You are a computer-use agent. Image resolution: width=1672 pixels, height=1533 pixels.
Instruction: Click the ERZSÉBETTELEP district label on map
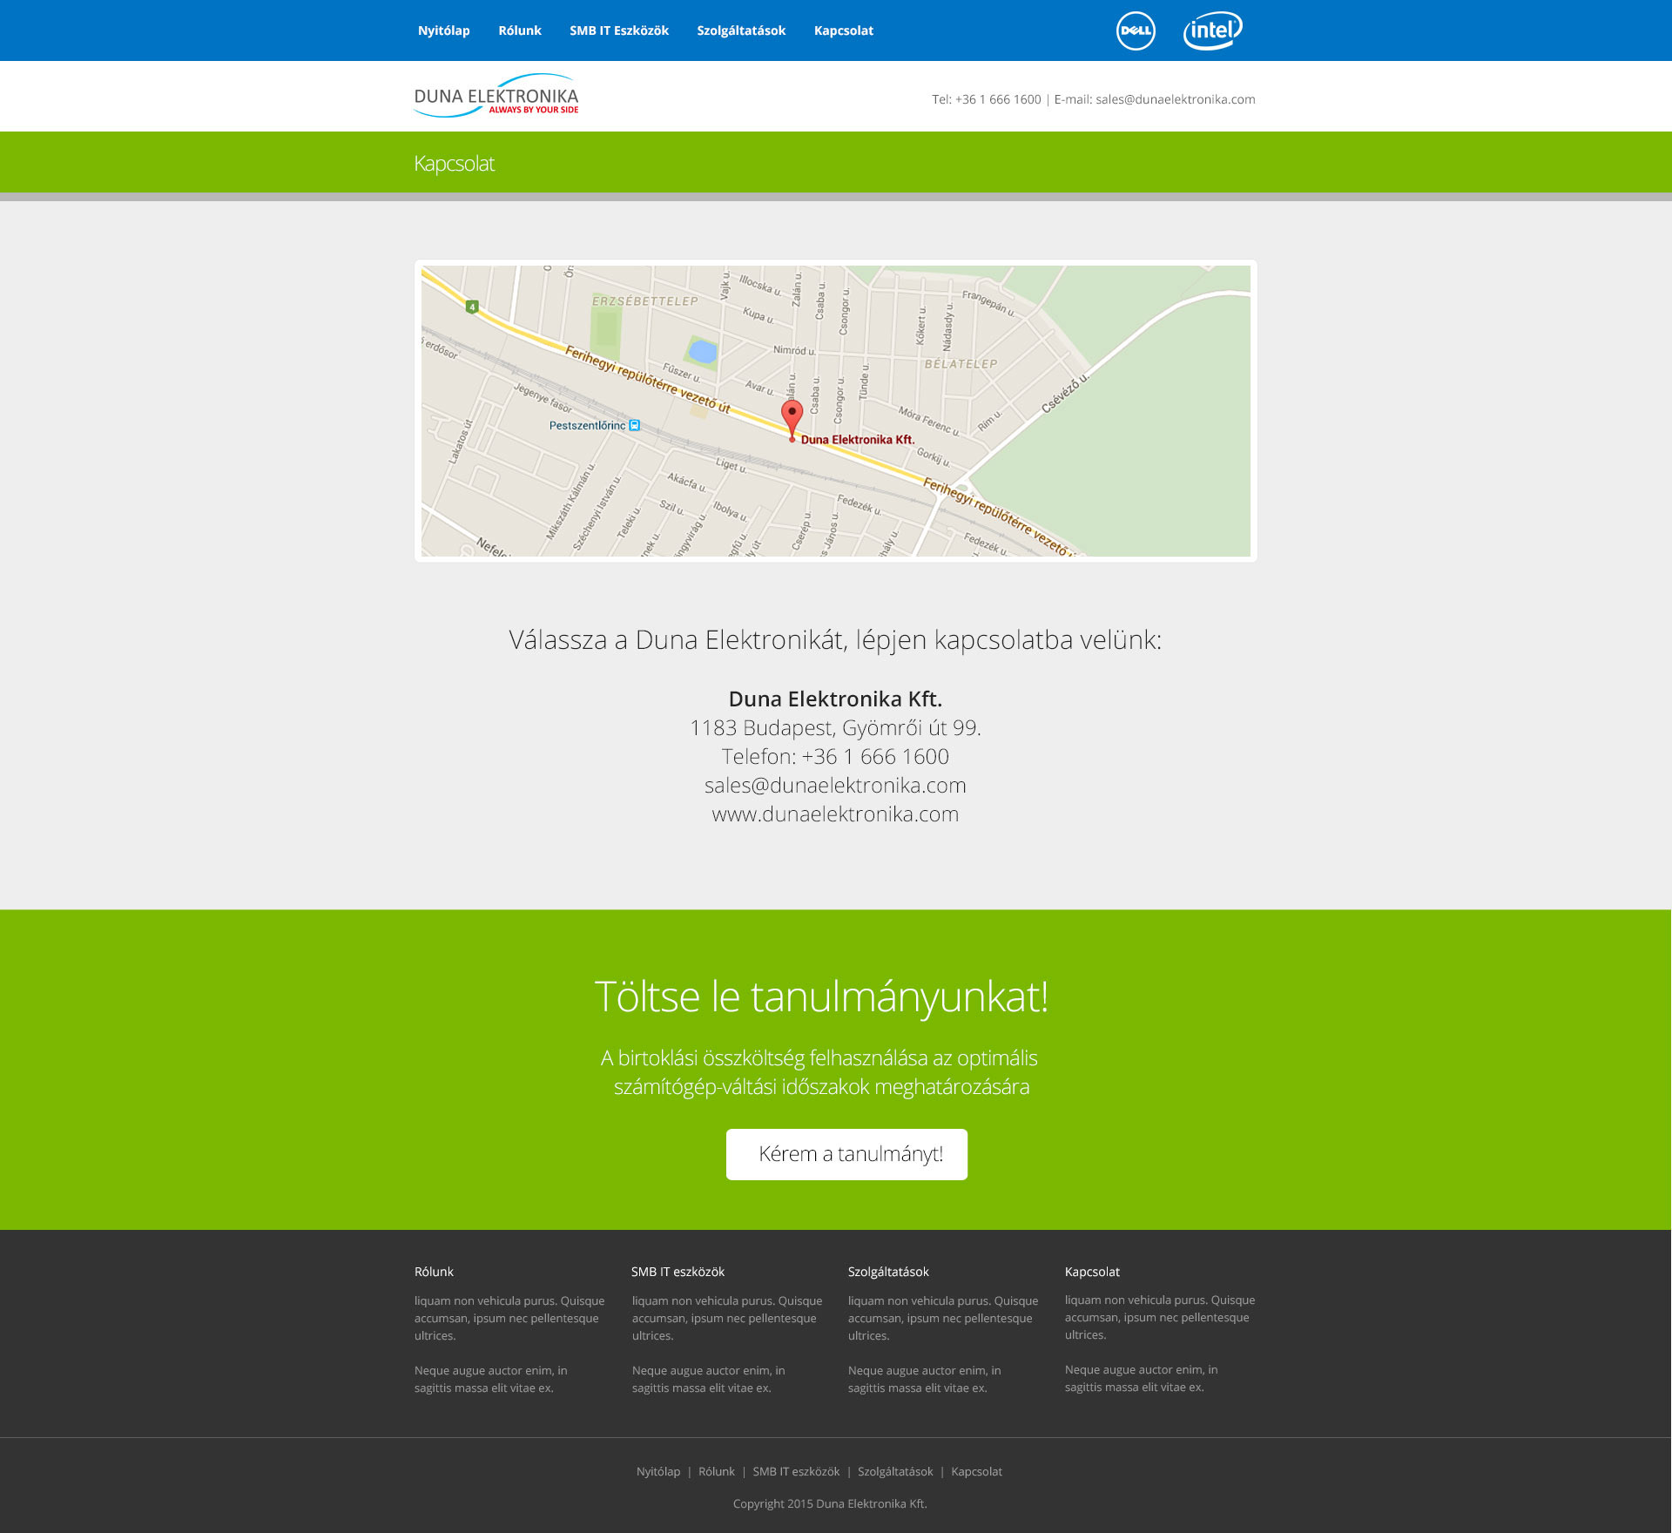[645, 301]
